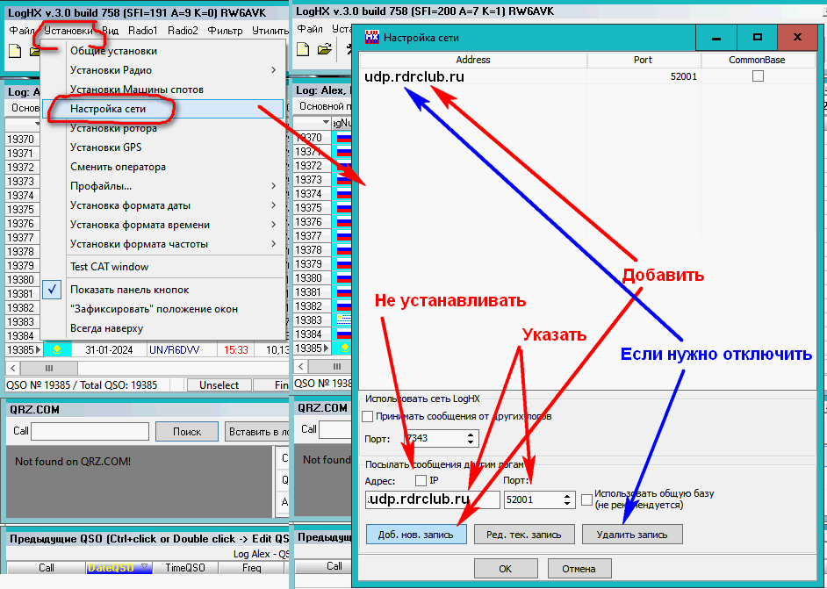The height and width of the screenshot is (589, 827).
Task: Open the Radio1 menu
Action: coord(143,30)
